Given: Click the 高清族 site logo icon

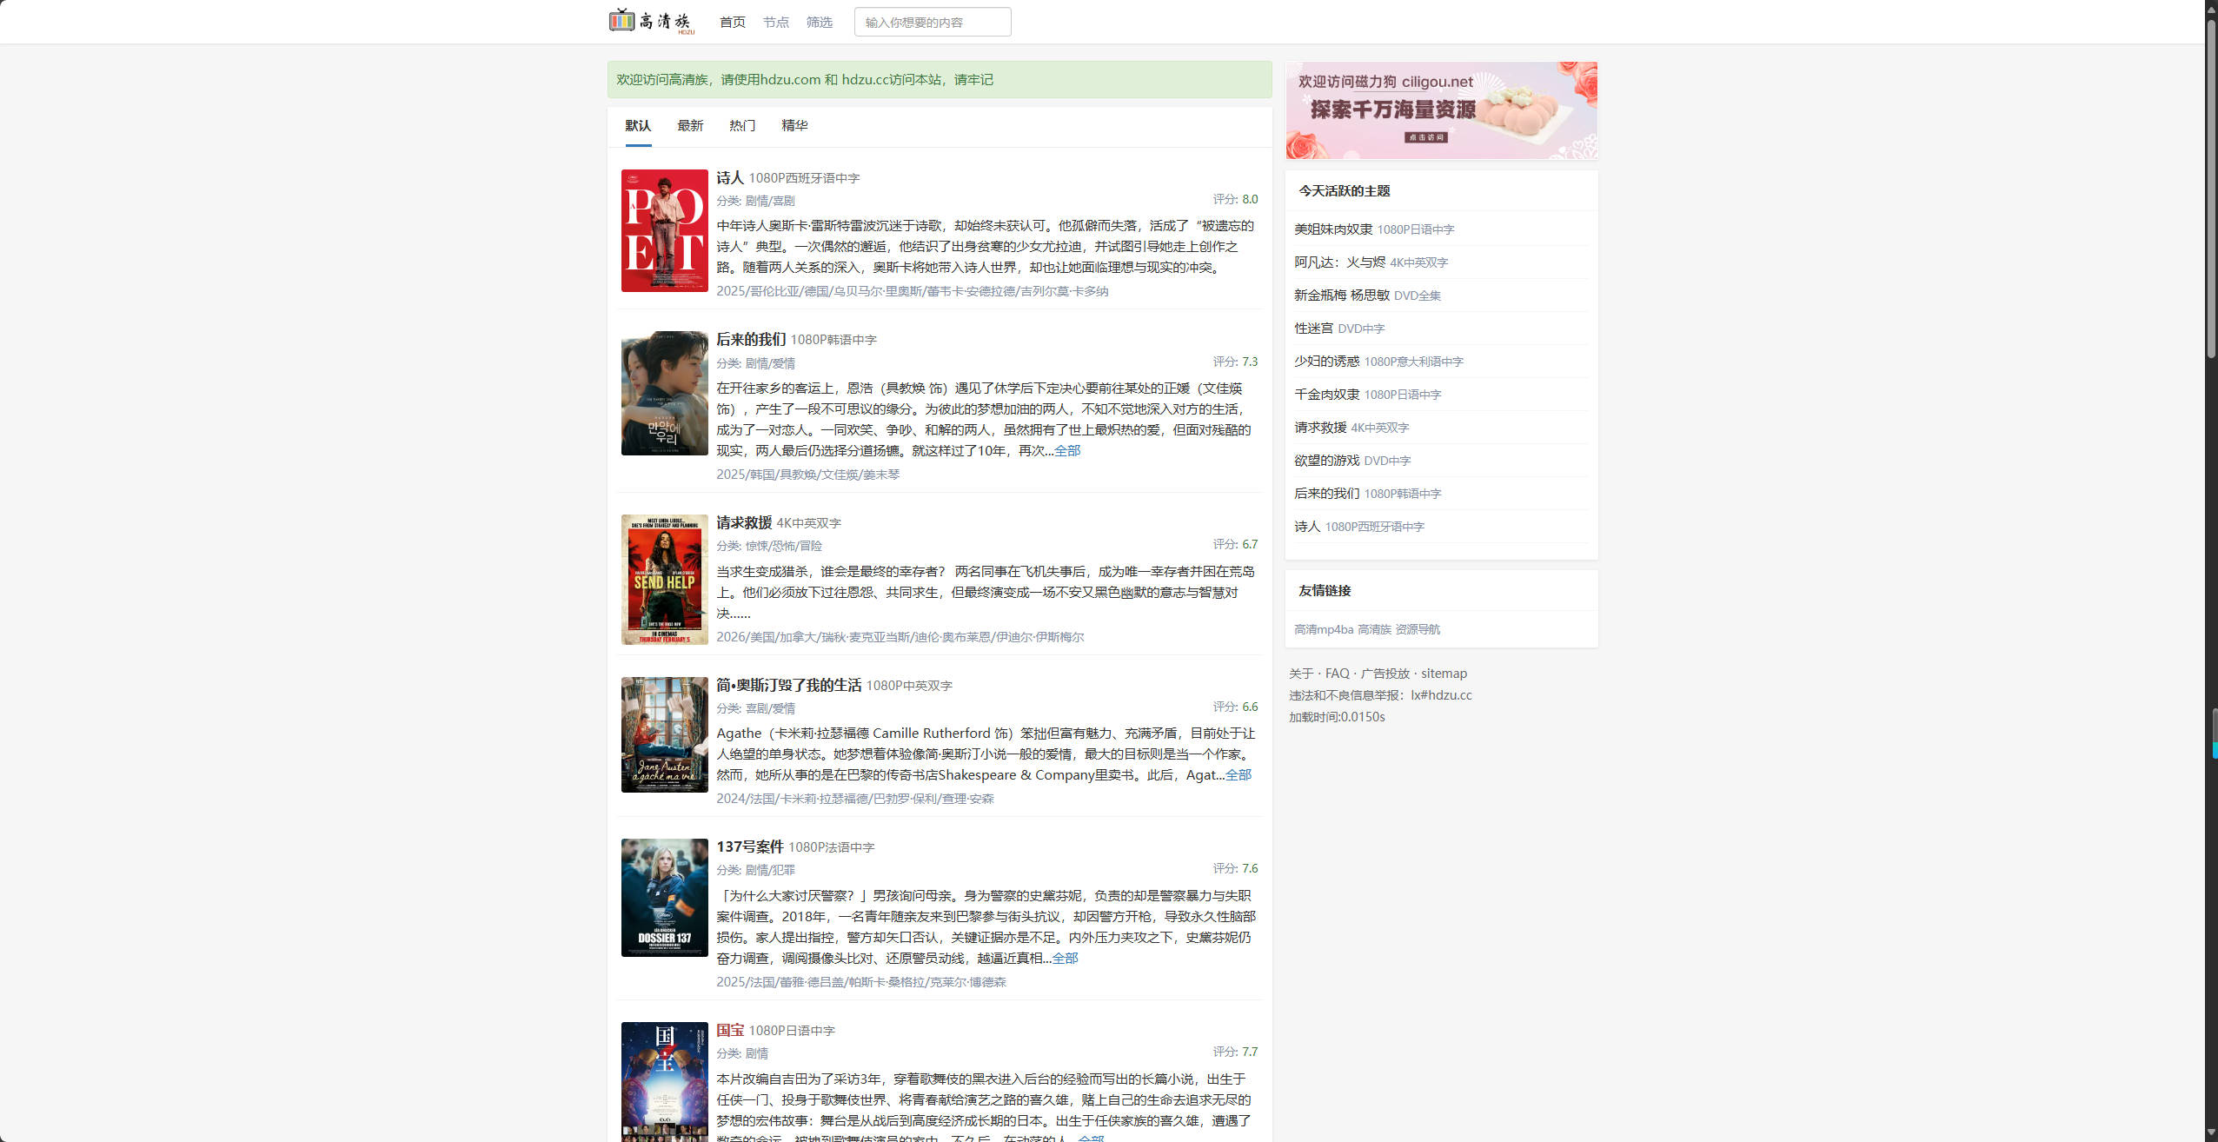Looking at the screenshot, I should pos(621,20).
